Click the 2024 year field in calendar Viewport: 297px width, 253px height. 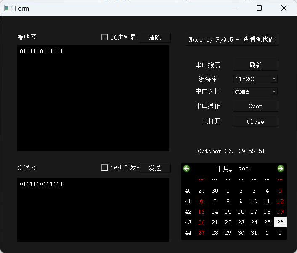coord(245,169)
